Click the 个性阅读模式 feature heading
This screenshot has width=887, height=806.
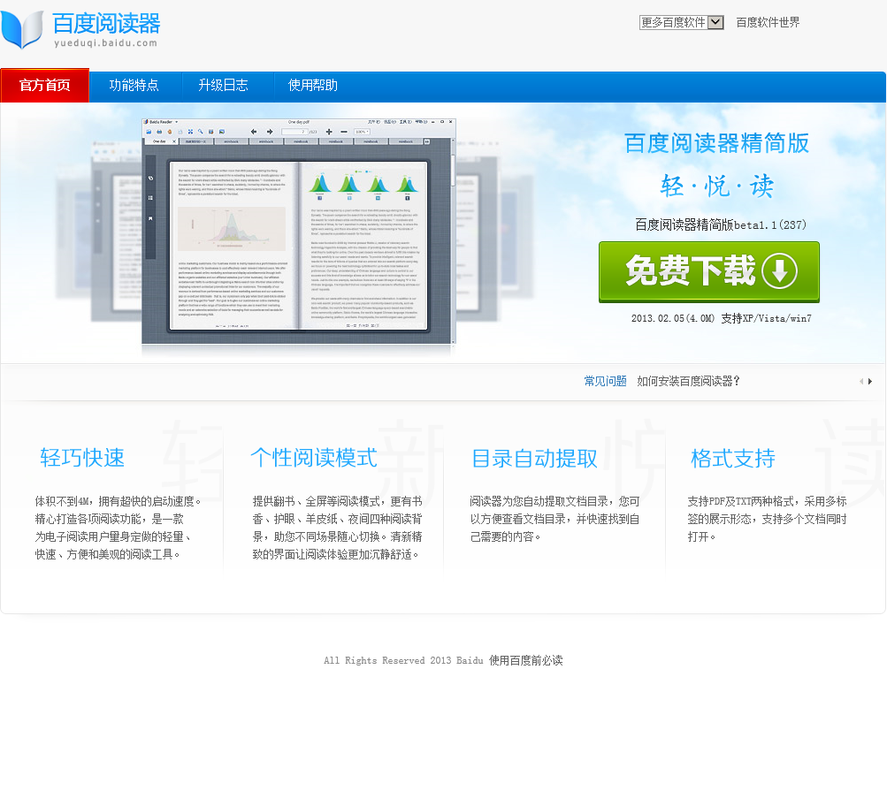coord(314,458)
